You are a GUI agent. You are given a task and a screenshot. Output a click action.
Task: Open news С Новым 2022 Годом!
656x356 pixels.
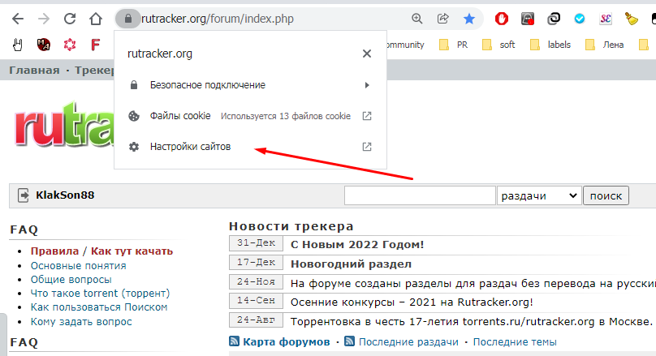click(x=357, y=244)
